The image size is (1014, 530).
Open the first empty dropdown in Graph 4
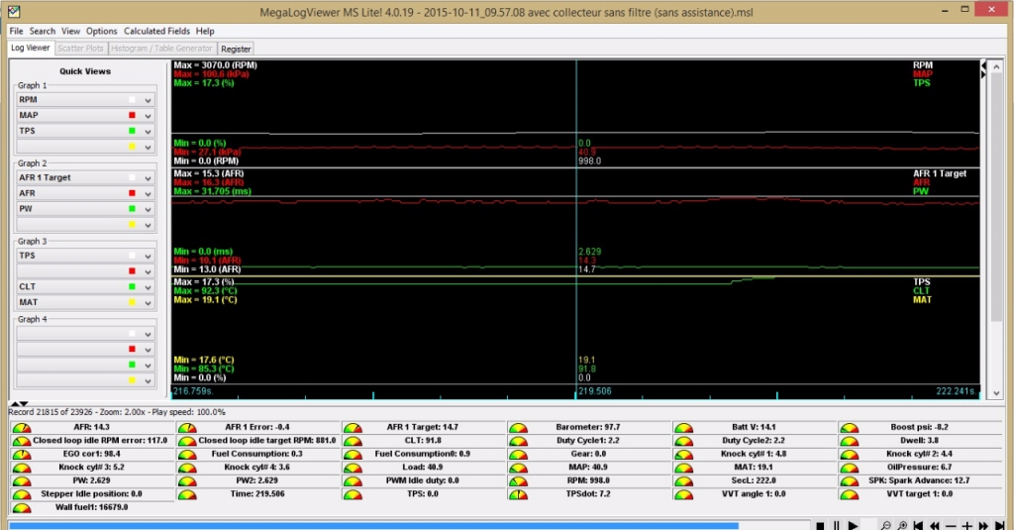click(x=149, y=334)
